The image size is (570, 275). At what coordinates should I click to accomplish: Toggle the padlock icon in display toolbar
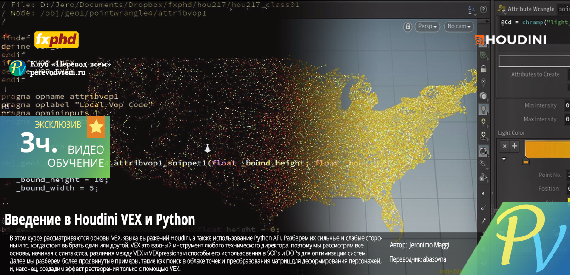point(484,69)
